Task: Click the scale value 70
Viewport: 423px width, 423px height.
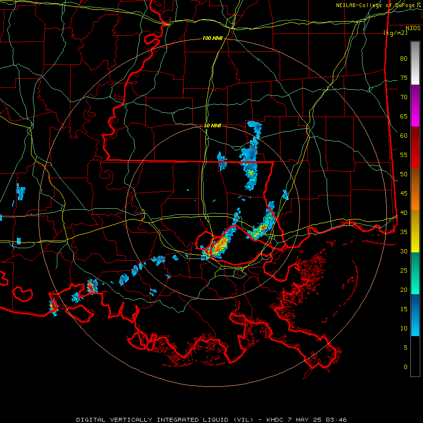Action: tap(404, 97)
